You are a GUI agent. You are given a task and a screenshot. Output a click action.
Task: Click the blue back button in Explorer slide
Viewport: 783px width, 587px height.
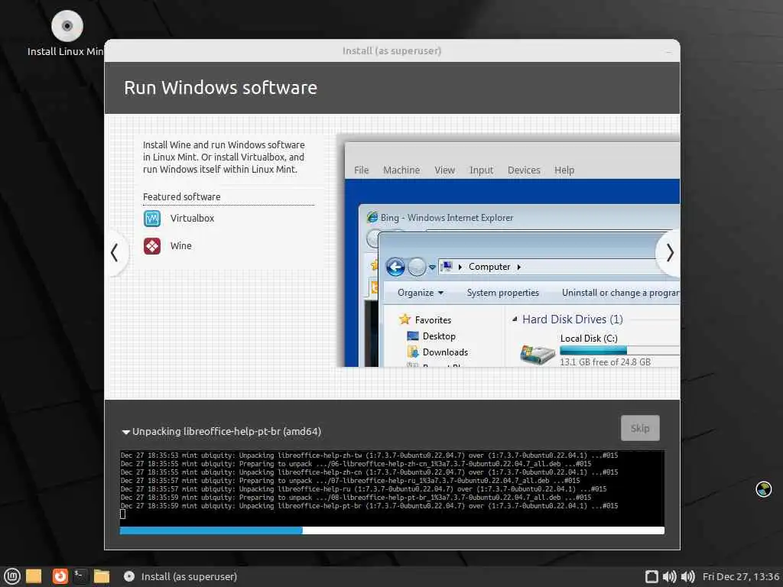tap(395, 267)
